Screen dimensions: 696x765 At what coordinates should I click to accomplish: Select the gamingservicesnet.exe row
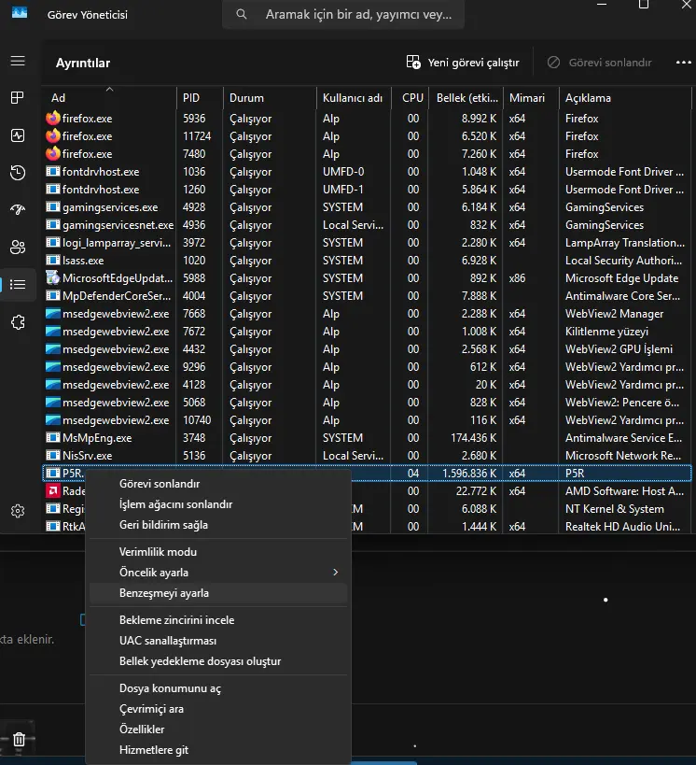[x=367, y=225]
